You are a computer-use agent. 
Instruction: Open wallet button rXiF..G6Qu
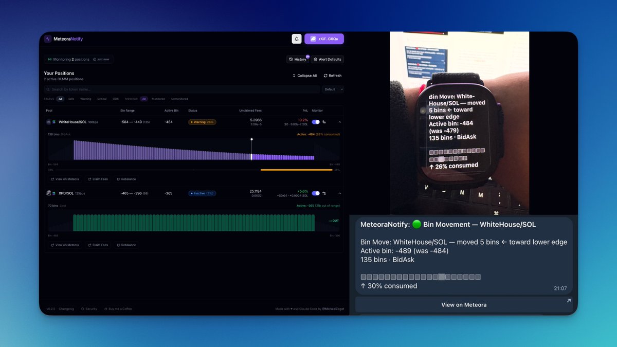click(324, 39)
